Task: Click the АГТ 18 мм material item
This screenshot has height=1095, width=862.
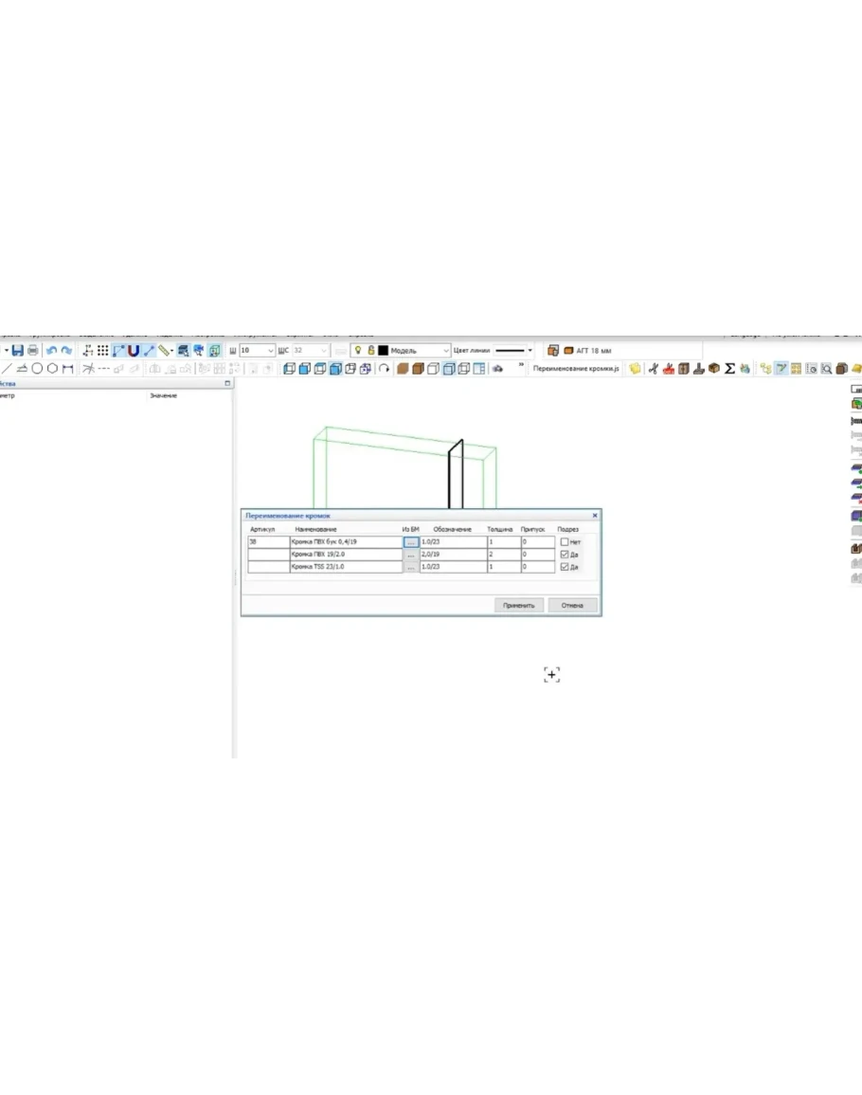Action: pyautogui.click(x=587, y=351)
